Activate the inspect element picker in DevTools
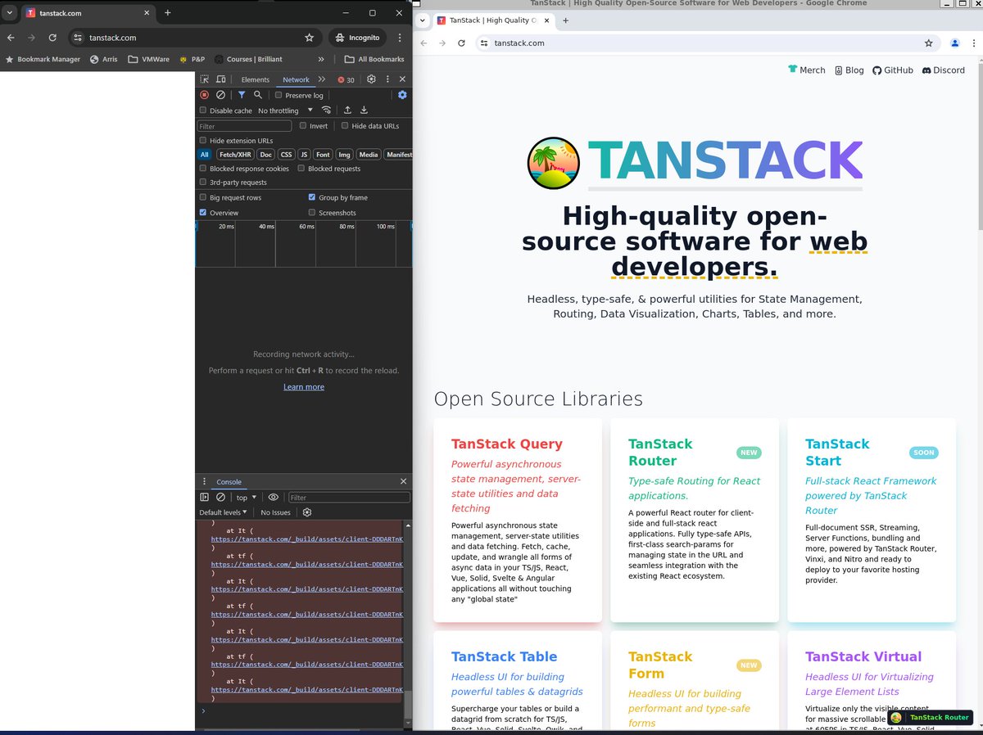The height and width of the screenshot is (735, 983). click(x=204, y=79)
